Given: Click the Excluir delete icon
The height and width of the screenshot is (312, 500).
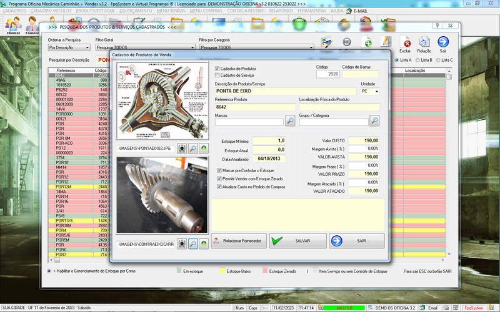Looking at the screenshot, I should tap(406, 43).
